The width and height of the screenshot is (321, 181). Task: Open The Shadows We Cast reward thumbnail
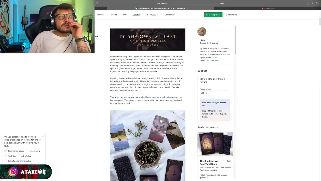(215, 144)
